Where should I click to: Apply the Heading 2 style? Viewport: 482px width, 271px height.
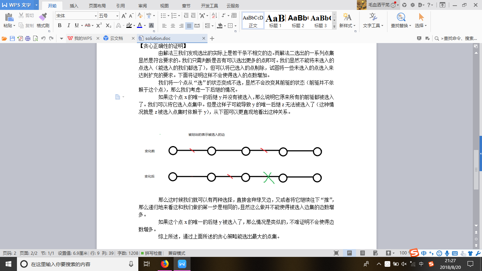298,21
